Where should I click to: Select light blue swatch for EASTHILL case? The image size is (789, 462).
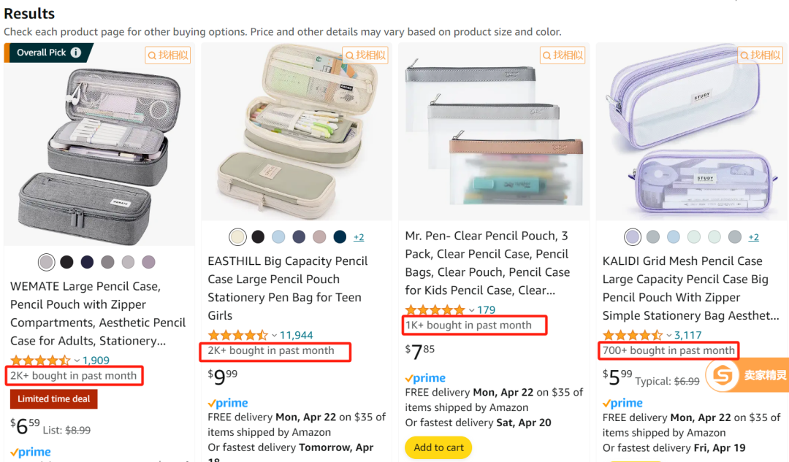278,236
